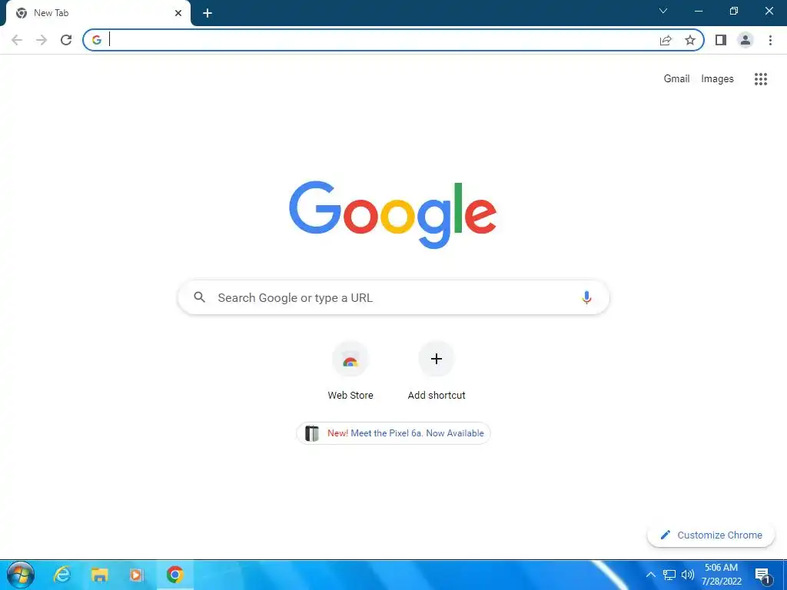Start voice search with microphone icon
The image size is (787, 590).
click(x=586, y=297)
